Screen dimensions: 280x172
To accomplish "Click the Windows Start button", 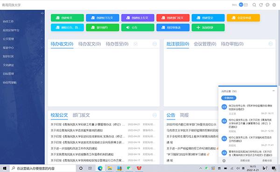I will pos(5,168).
